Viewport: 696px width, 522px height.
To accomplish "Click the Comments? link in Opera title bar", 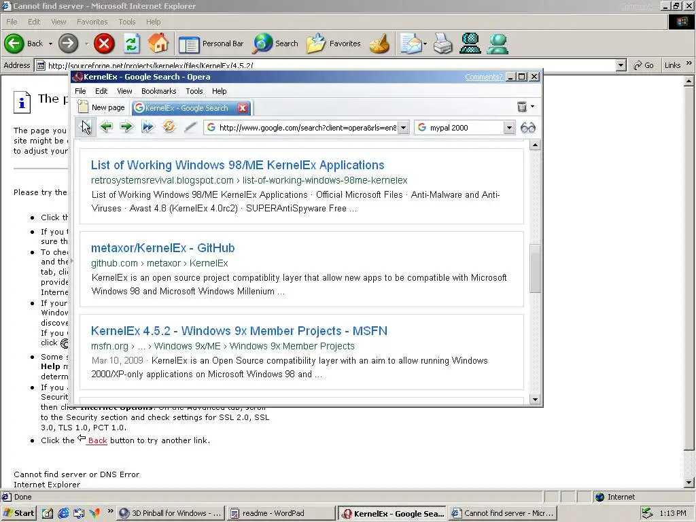I will pyautogui.click(x=483, y=77).
